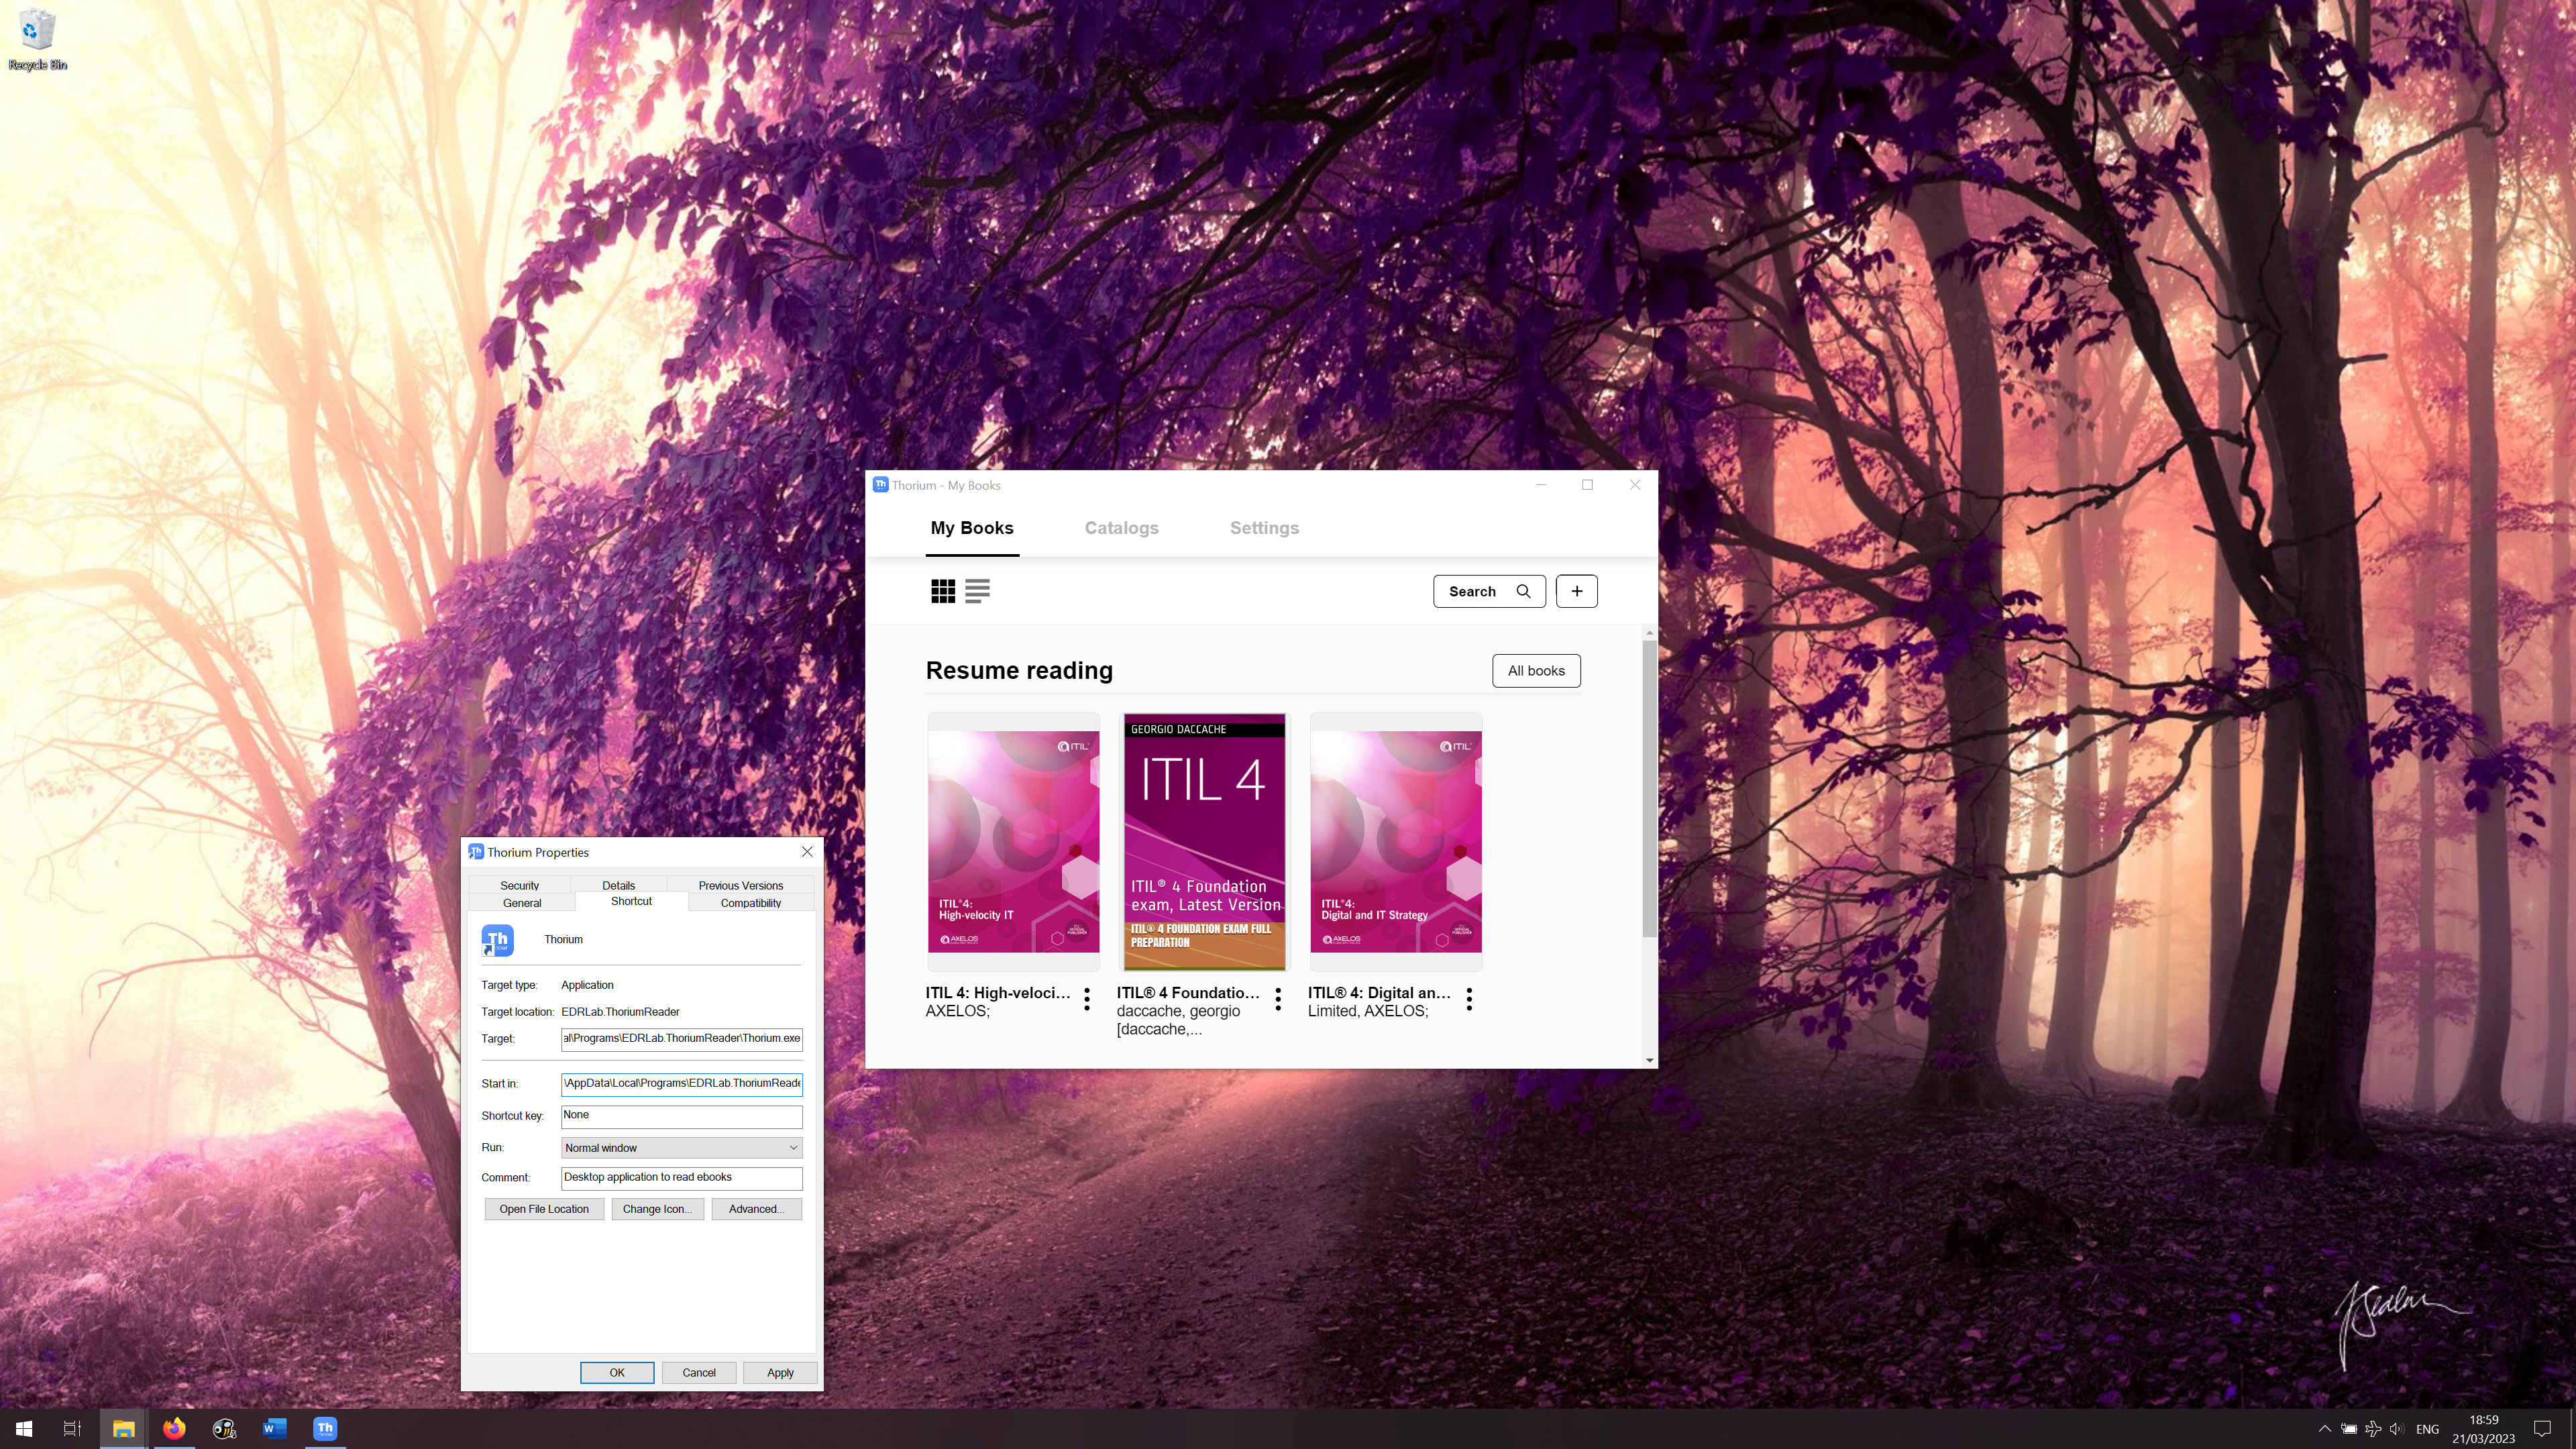Viewport: 2576px width, 1449px height.
Task: Click the ITIL® 4 Foundatio... title text
Action: pyautogui.click(x=1188, y=993)
